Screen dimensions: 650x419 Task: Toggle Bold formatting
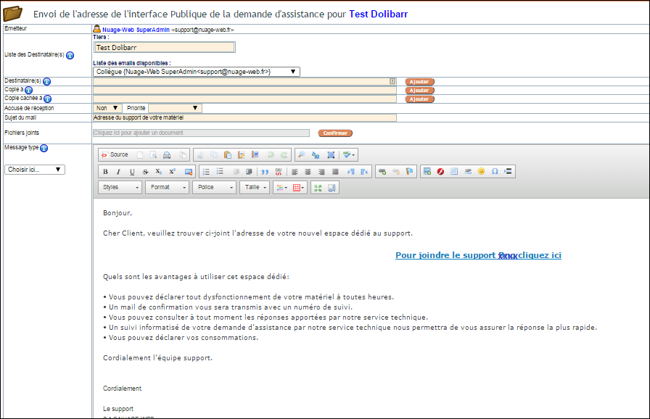click(x=105, y=171)
